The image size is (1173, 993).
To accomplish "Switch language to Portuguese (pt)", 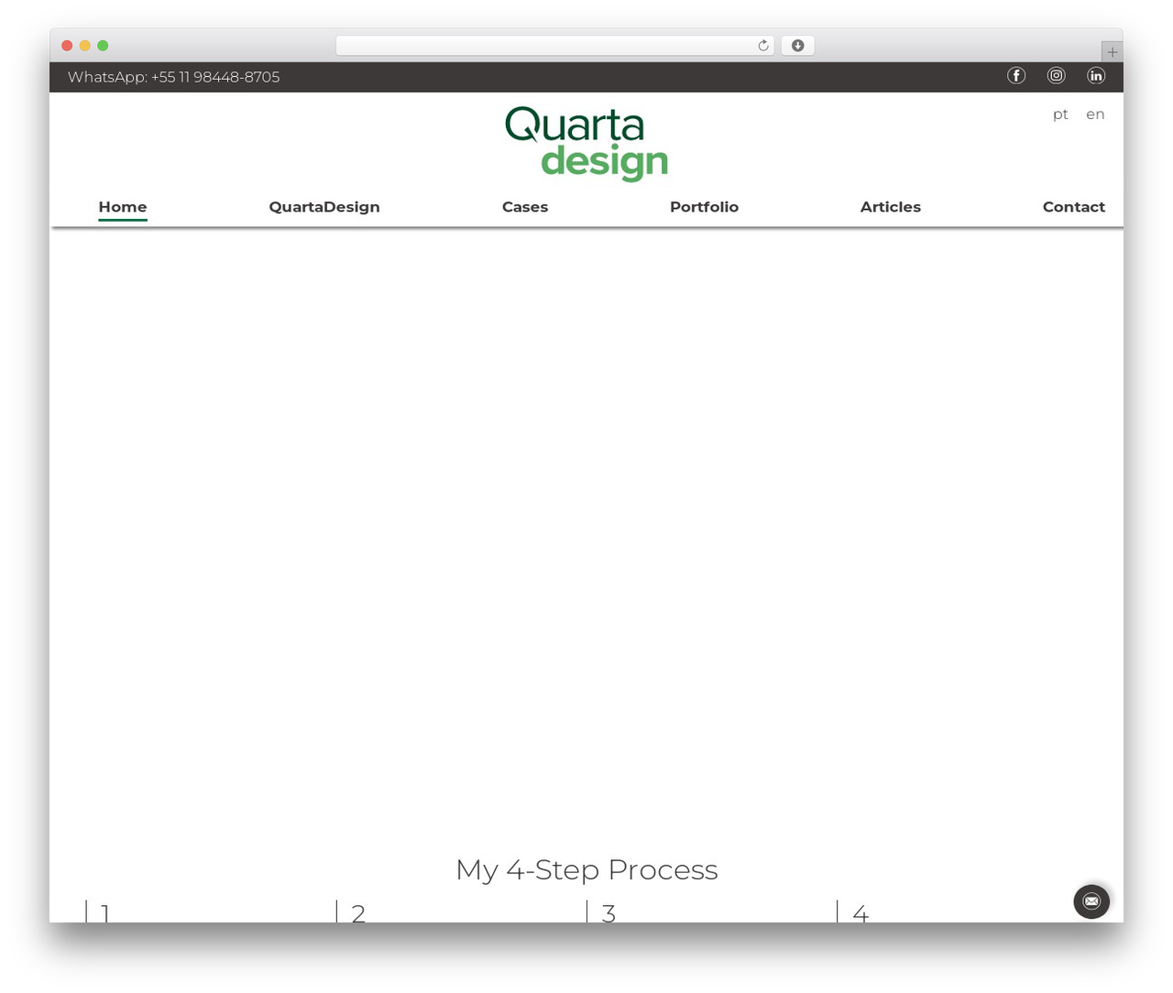I will point(1060,115).
